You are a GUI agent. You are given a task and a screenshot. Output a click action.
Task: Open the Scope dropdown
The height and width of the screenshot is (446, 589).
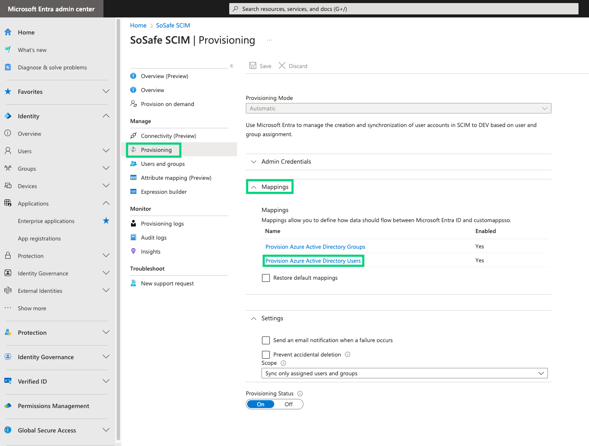pos(404,374)
